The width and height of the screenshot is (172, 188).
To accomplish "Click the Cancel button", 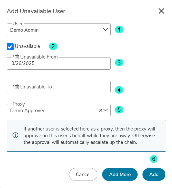I will pyautogui.click(x=83, y=174).
